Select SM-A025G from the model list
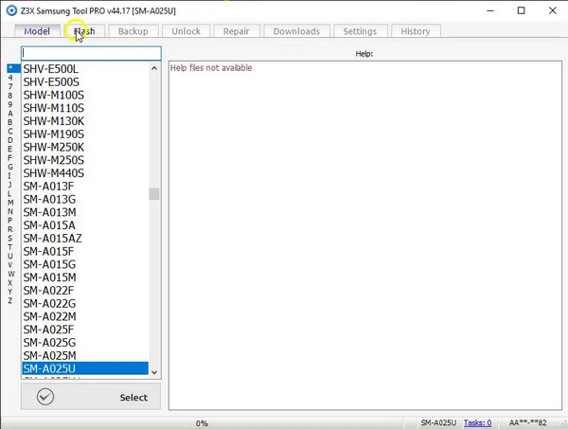 (x=49, y=342)
